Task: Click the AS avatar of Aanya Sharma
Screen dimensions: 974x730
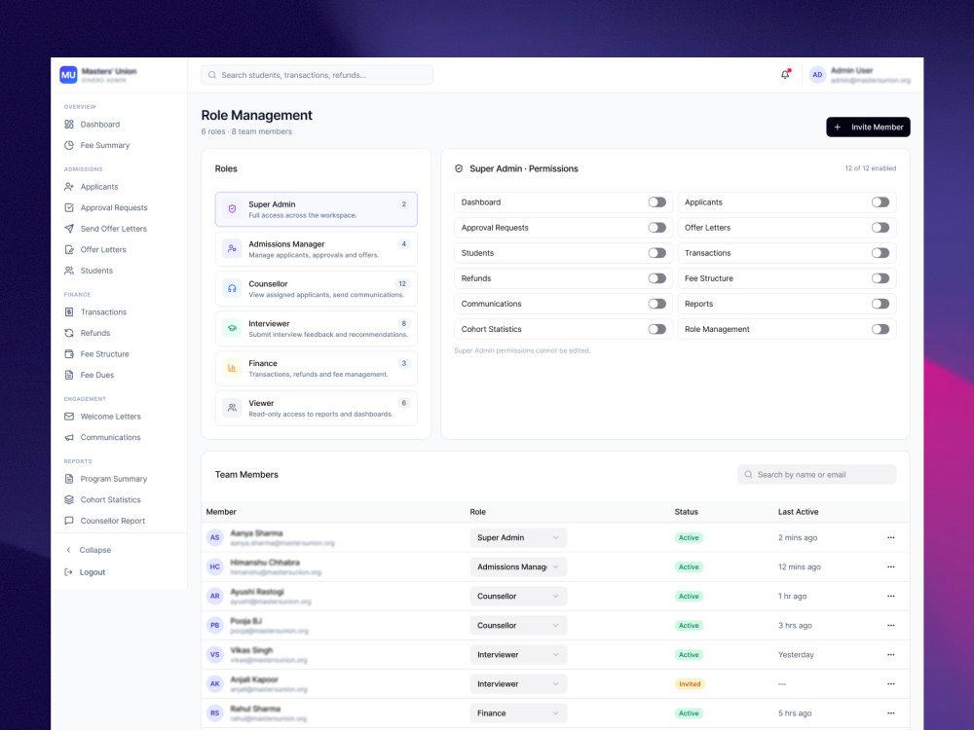Action: click(x=215, y=537)
